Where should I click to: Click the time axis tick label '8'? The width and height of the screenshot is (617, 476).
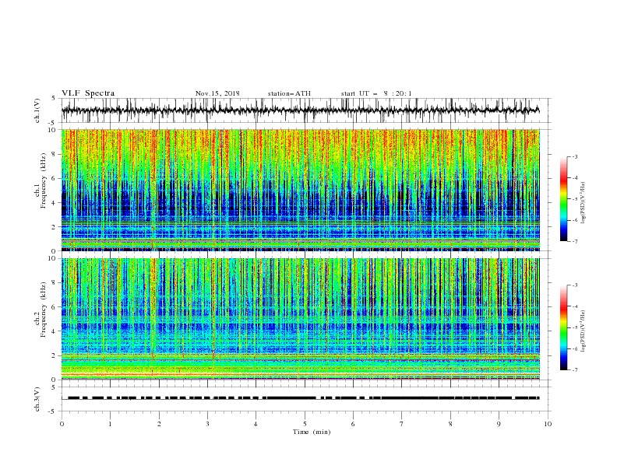point(450,424)
